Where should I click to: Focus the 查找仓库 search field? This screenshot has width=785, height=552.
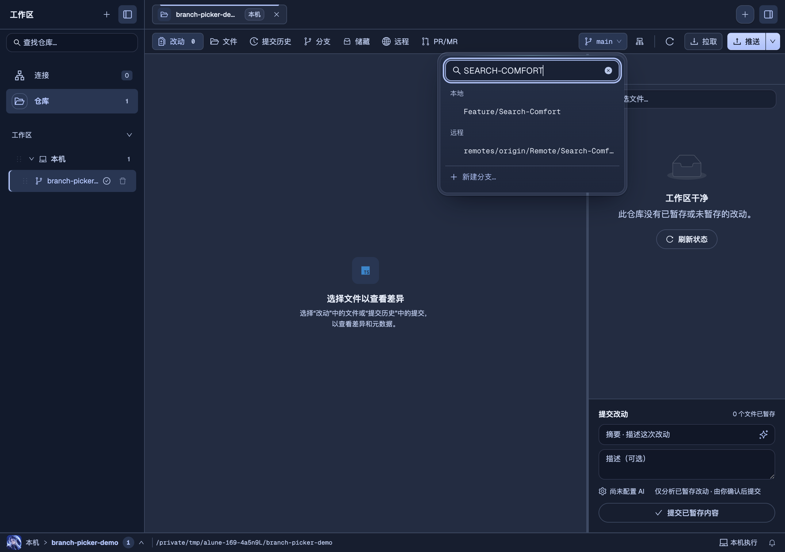(72, 42)
